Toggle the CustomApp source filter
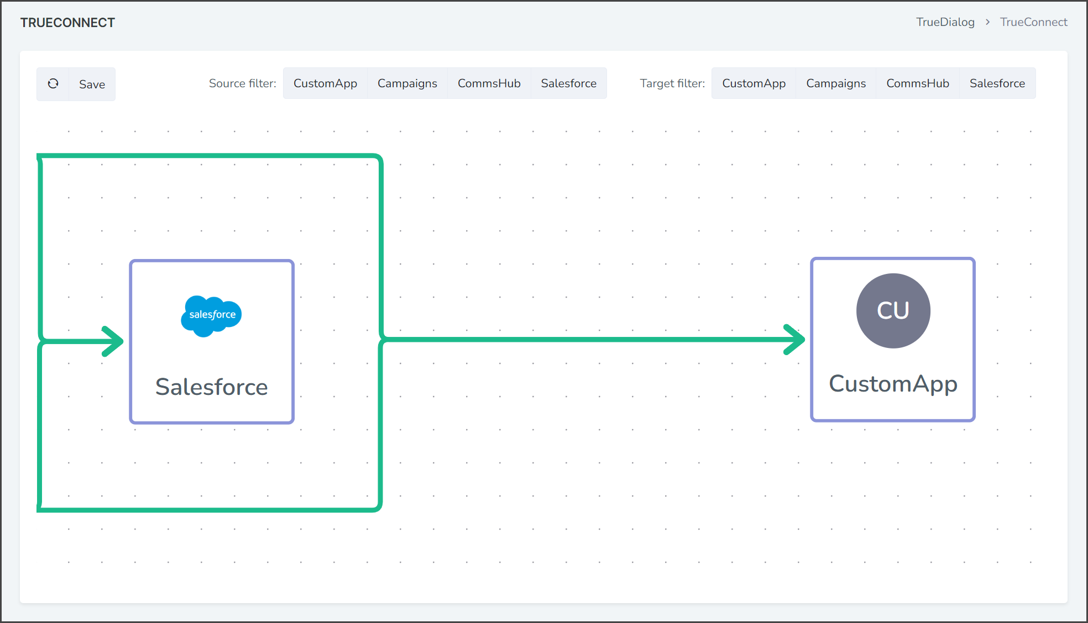Viewport: 1088px width, 623px height. point(325,83)
